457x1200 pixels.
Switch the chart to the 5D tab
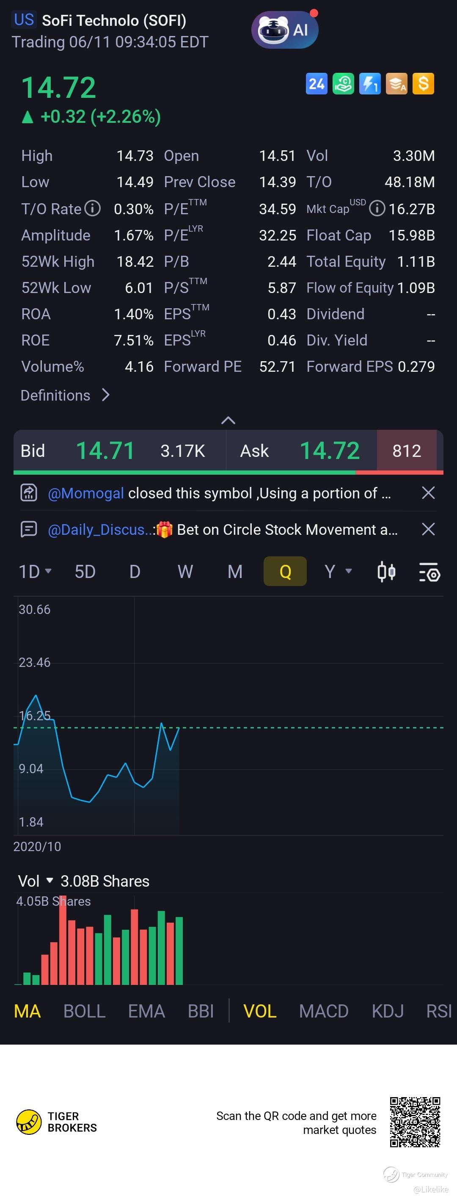click(85, 572)
